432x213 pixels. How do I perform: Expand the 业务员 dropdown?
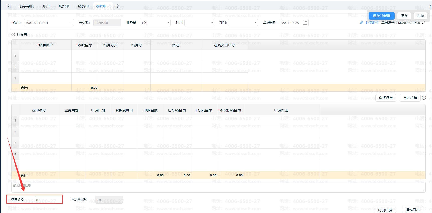click(168, 23)
